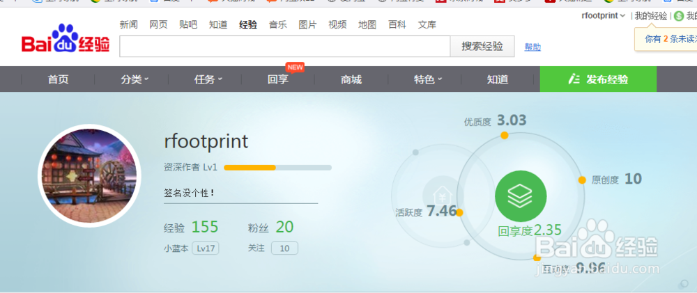Expand the 分类 navigation menu
Image resolution: width=697 pixels, height=293 pixels.
(135, 79)
